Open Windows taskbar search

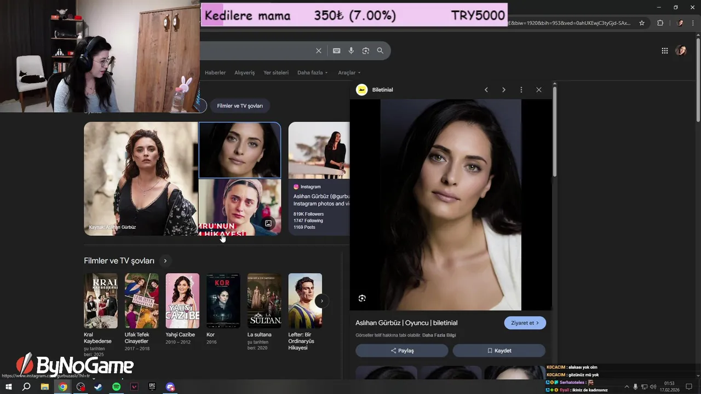click(26, 387)
